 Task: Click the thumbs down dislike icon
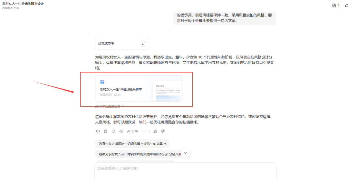(x=163, y=131)
